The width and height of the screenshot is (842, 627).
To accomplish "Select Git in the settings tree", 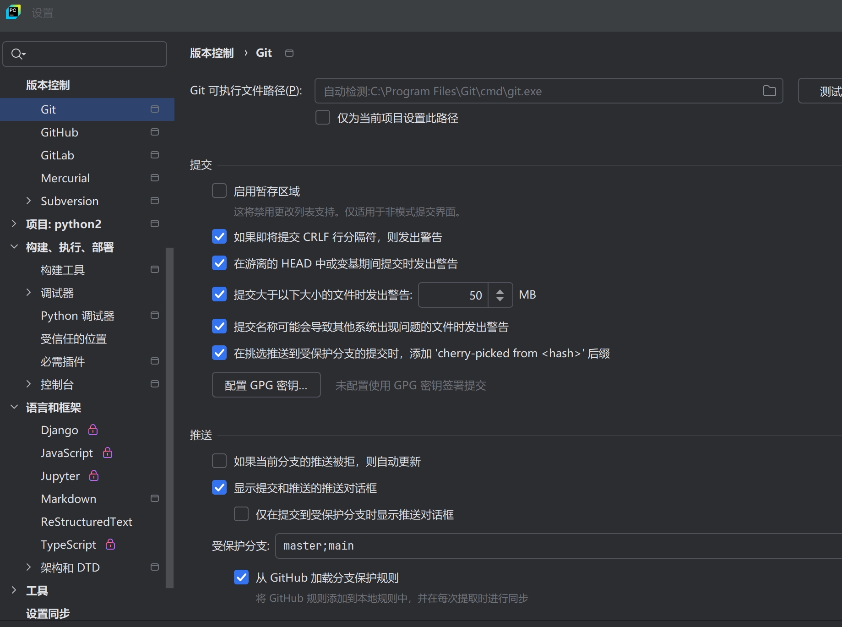I will pos(87,109).
